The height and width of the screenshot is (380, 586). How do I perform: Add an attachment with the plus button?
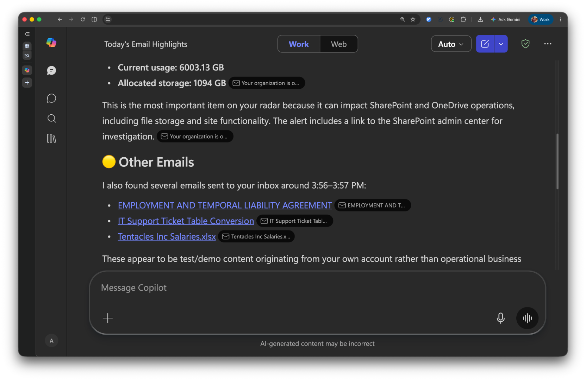108,318
